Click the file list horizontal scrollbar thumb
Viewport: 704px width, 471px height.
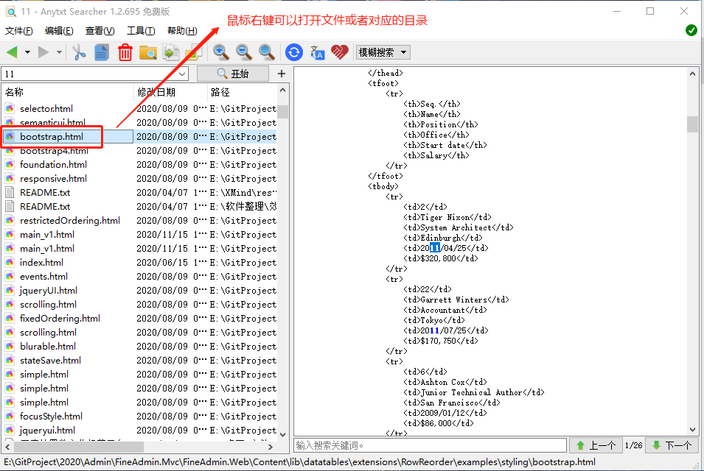click(x=79, y=447)
